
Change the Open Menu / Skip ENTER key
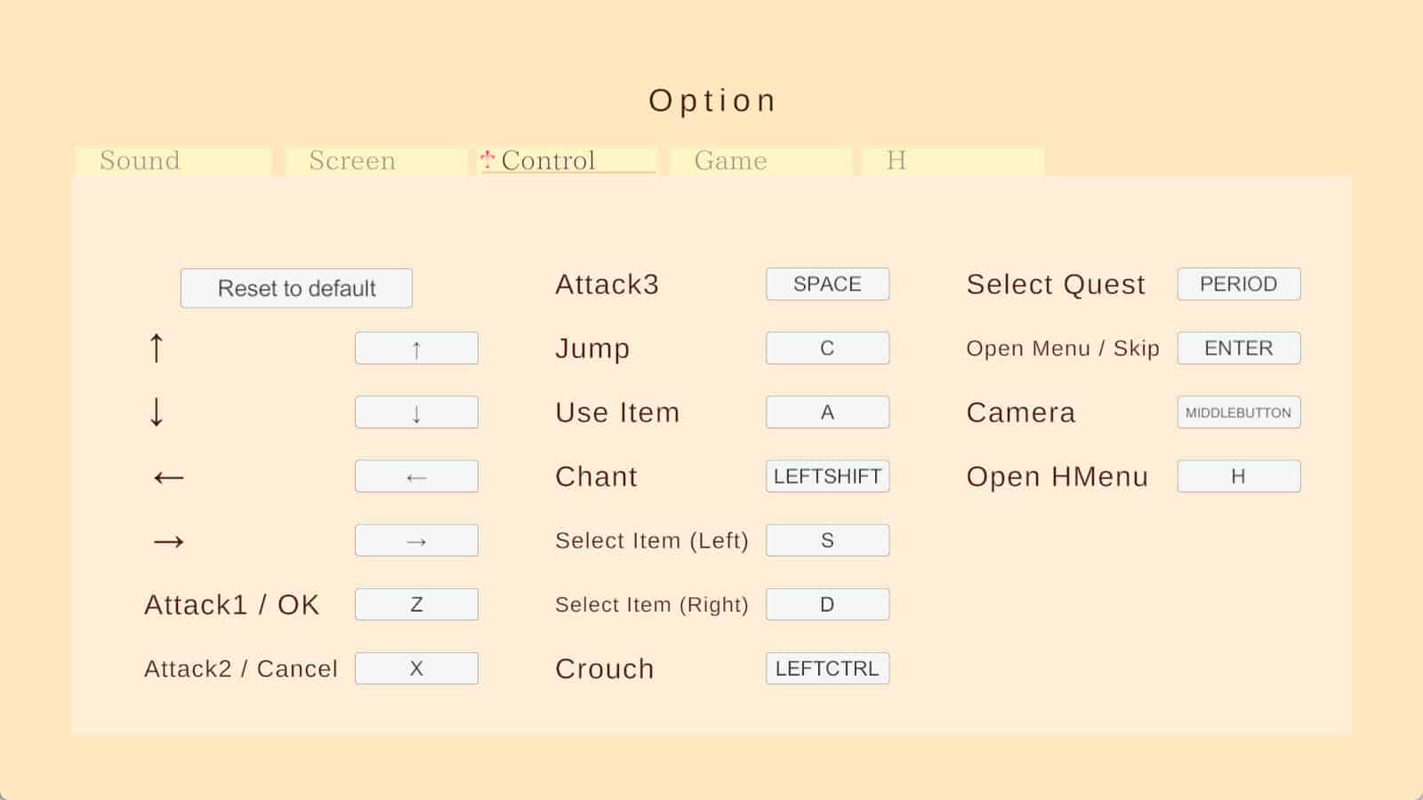[x=1238, y=348]
